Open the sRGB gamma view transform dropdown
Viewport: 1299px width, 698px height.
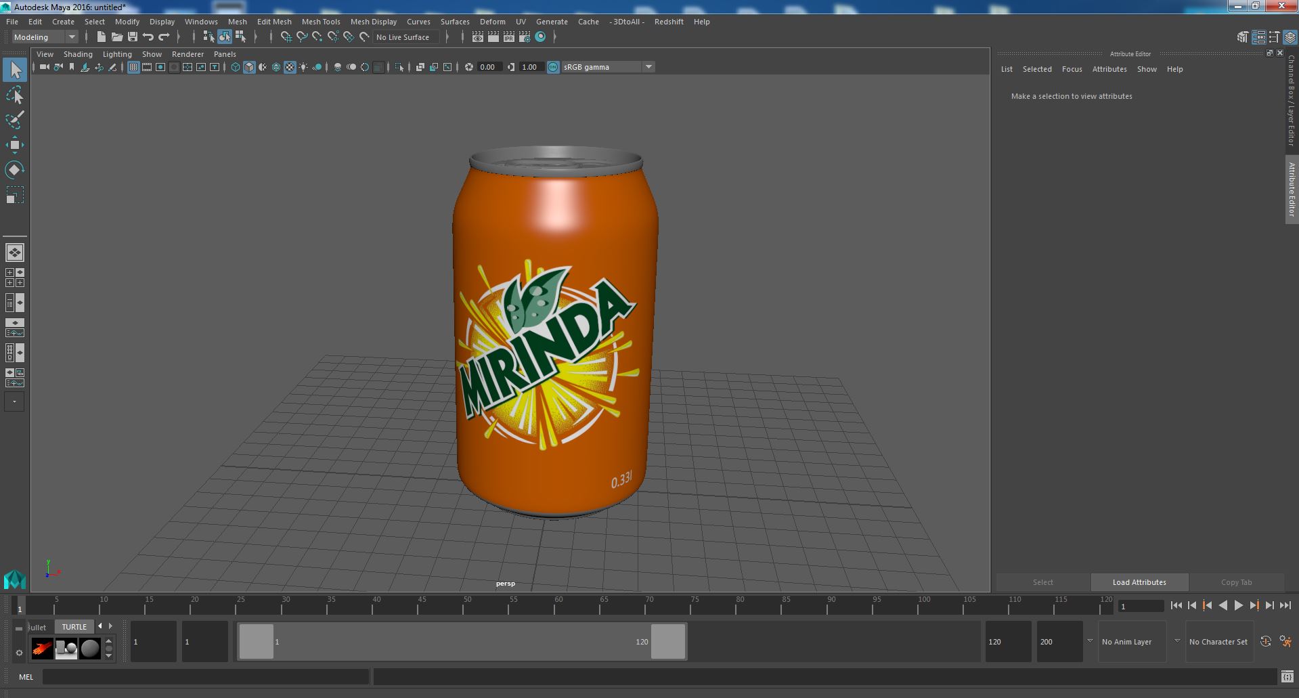click(607, 67)
